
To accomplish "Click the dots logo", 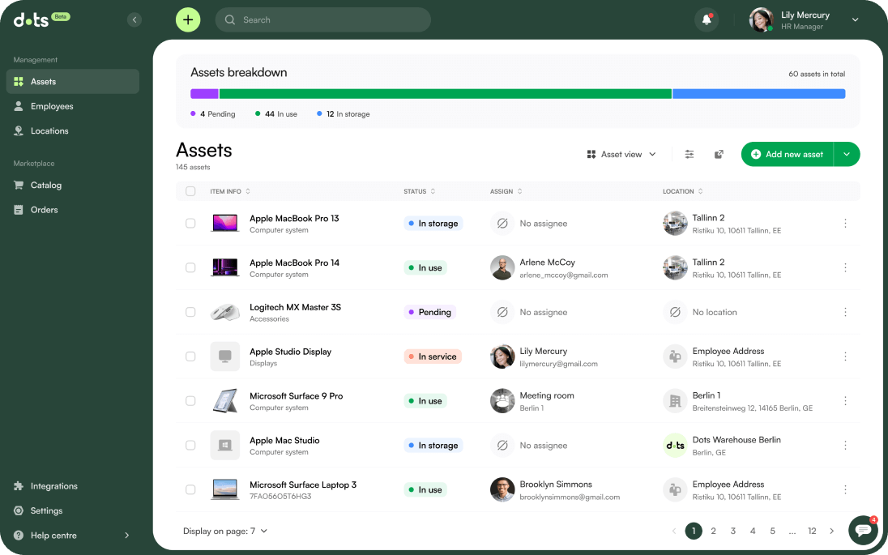I will tap(31, 19).
